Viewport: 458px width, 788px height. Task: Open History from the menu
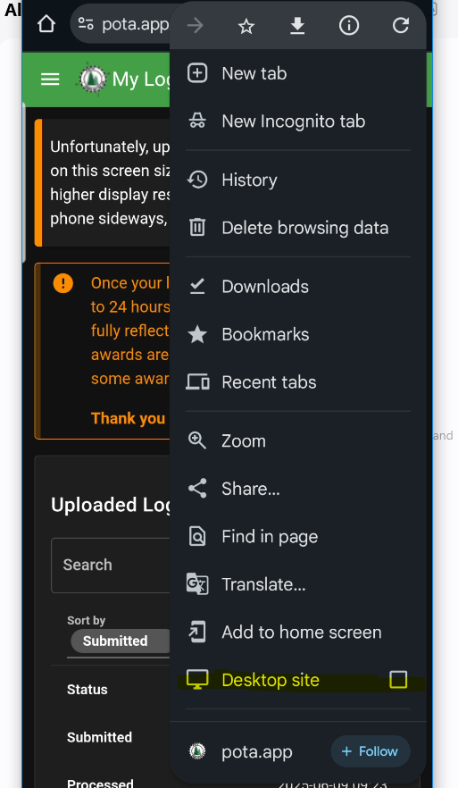[x=298, y=180]
